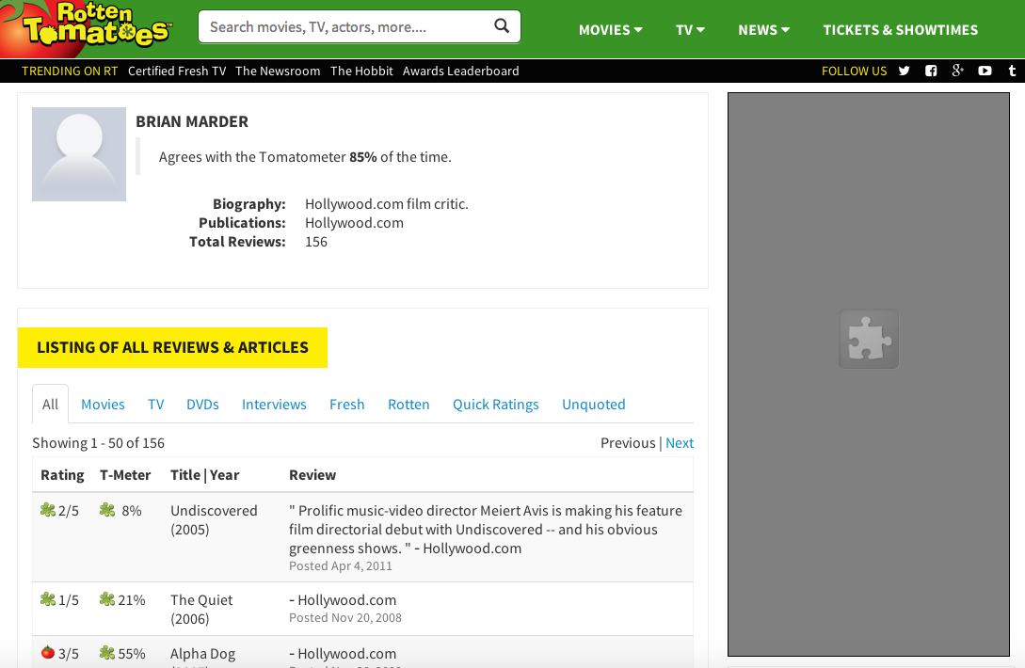Screen dimensions: 1025x668
Task: Switch to the Fresh tab
Action: pos(347,405)
